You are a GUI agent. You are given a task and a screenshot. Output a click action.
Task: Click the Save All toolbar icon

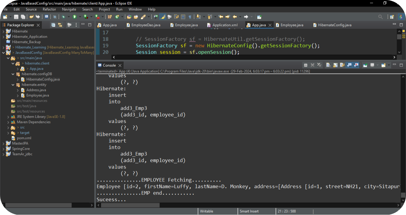pyautogui.click(x=22, y=17)
